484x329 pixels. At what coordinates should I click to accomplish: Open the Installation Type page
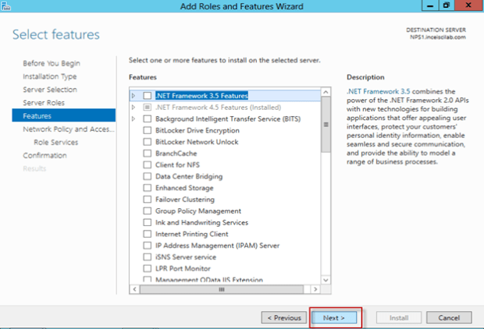click(x=49, y=76)
